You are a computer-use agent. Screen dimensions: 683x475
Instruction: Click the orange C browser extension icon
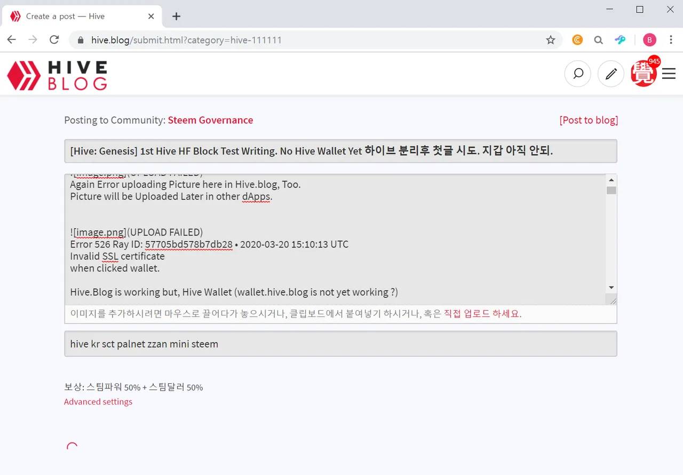coord(577,40)
